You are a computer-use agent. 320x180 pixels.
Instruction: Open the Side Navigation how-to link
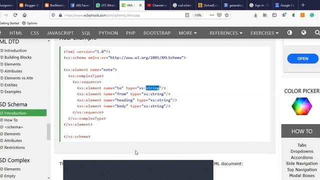[x=302, y=163]
